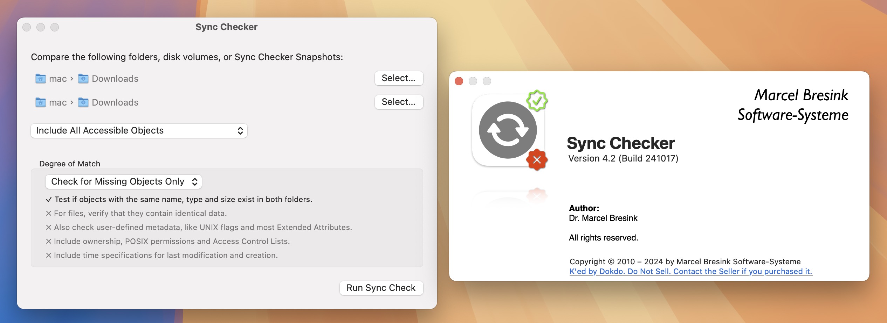Click the mac folder icon in first path row
This screenshot has height=323, width=887.
tap(41, 79)
